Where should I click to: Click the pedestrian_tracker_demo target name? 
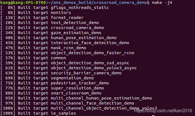[80, 83]
